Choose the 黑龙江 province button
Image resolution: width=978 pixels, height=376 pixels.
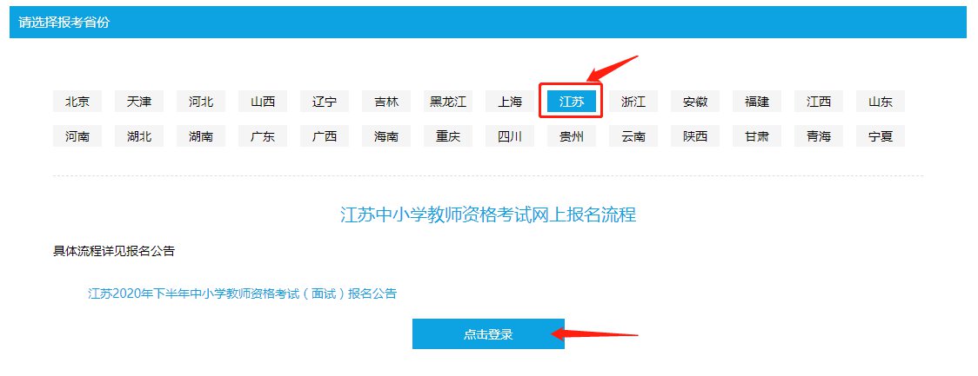(x=448, y=102)
